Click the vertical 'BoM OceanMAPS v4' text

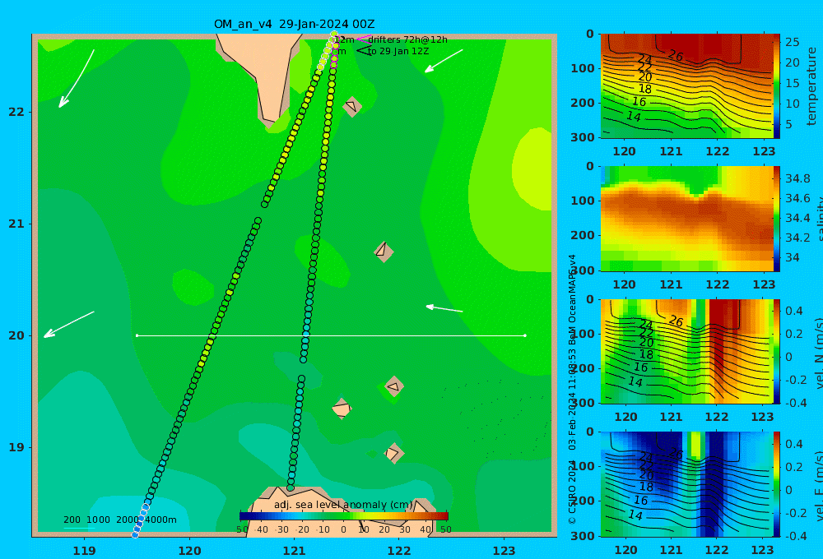pos(572,299)
